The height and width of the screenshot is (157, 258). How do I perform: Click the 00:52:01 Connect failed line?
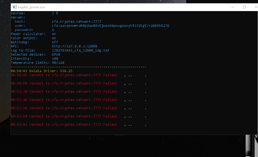tap(78, 125)
